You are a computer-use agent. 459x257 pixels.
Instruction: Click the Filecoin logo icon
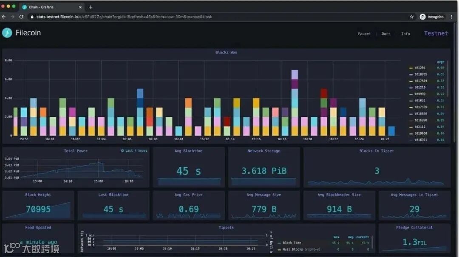pyautogui.click(x=7, y=33)
